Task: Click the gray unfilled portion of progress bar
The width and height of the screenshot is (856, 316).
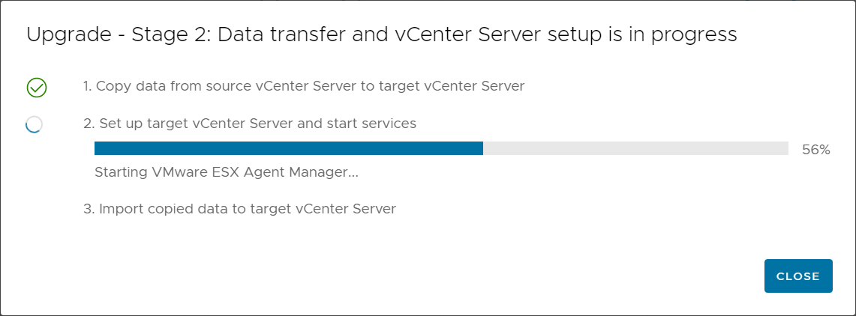Action: point(636,148)
